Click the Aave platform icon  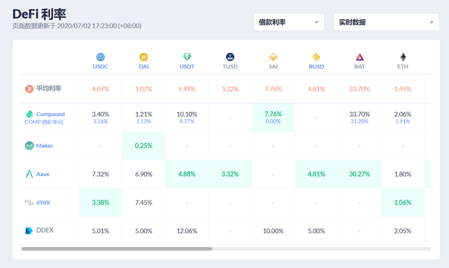[29, 174]
